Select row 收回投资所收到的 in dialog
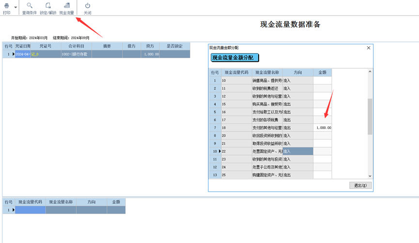 (x=270, y=136)
